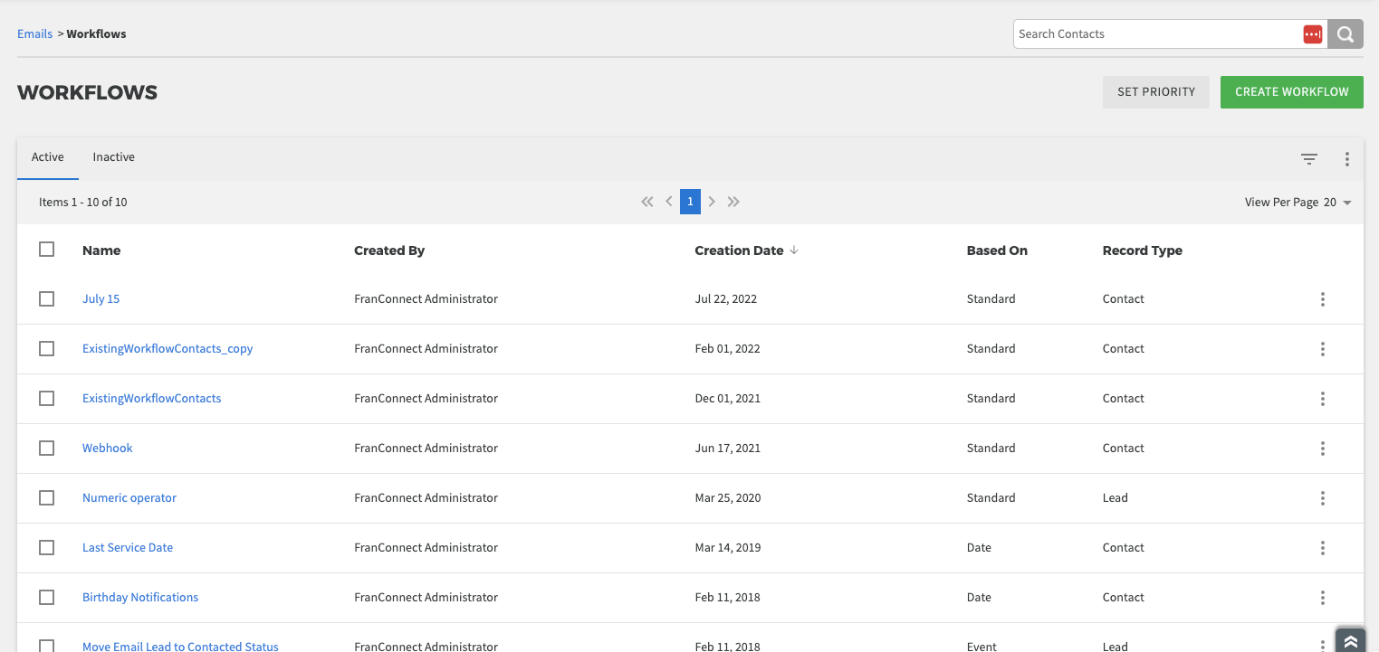Select the Webhook workflow checkbox
1379x652 pixels.
[47, 449]
